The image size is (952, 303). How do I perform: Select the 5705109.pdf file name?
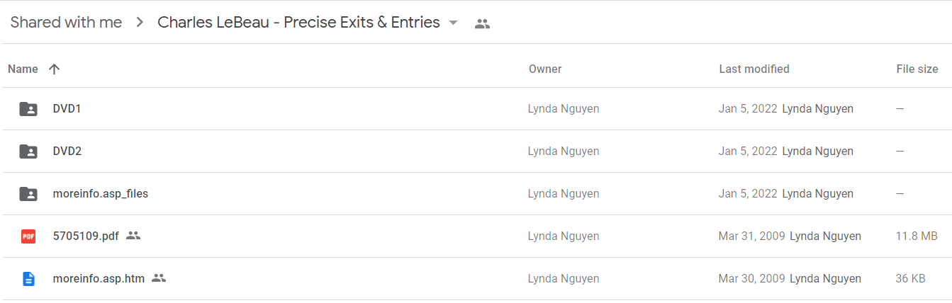click(86, 236)
